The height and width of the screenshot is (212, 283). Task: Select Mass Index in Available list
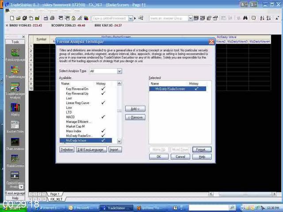[x=74, y=131]
